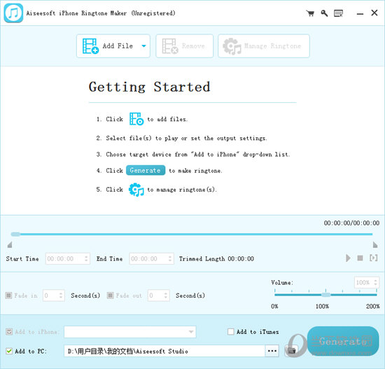
Task: Toggle the Fade out checkbox
Action: pyautogui.click(x=110, y=295)
